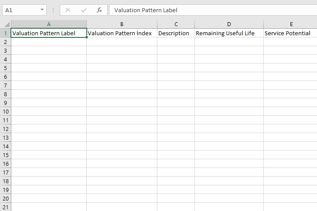Click the three-dot formula bar resize handle
The image size is (317, 211).
53,10
